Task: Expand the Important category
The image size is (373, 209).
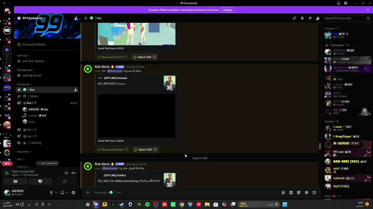Action: point(24,152)
